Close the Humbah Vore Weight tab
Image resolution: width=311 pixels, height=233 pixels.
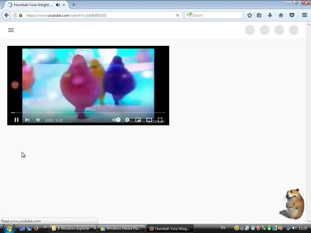(64, 5)
